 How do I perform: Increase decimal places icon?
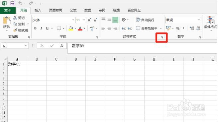coord(192,28)
